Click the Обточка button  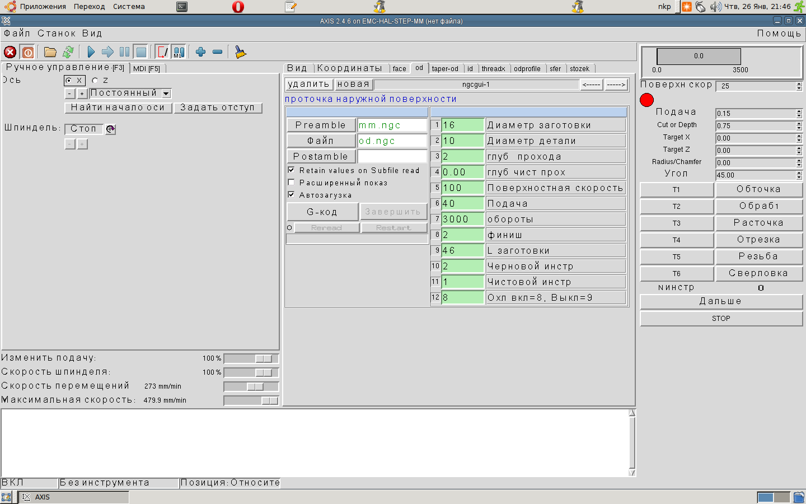(x=759, y=189)
